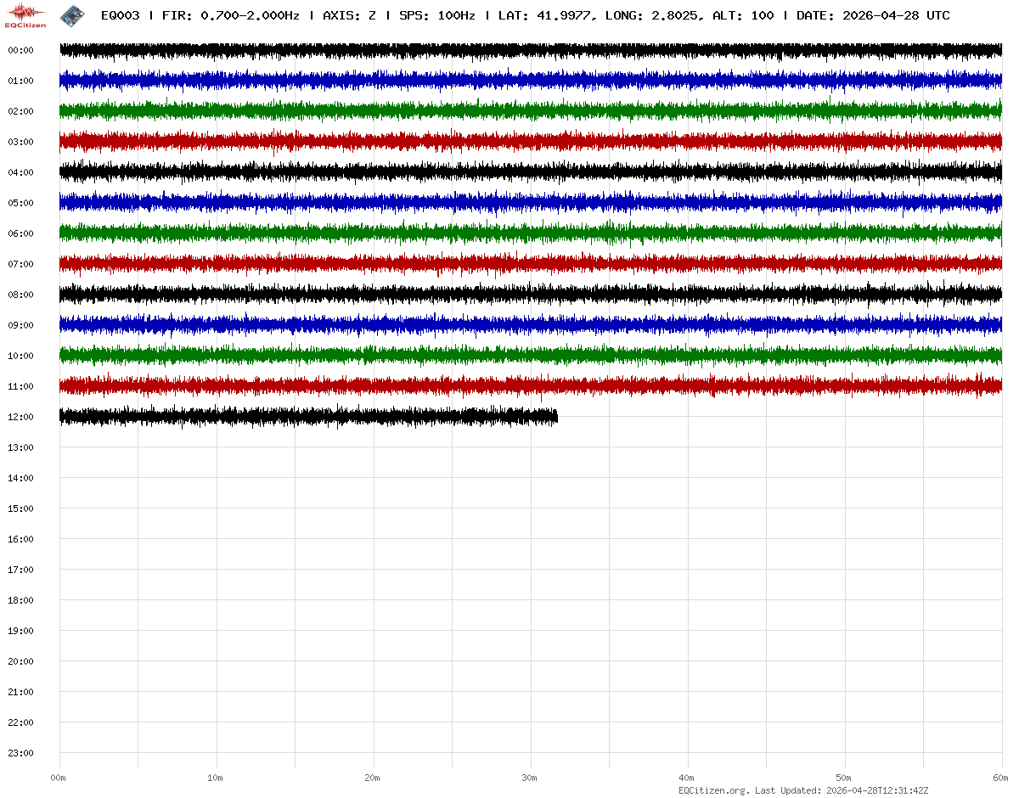Click the 50m mark on the minute axis
Viewport: 1019px width, 798px height.
844,778
